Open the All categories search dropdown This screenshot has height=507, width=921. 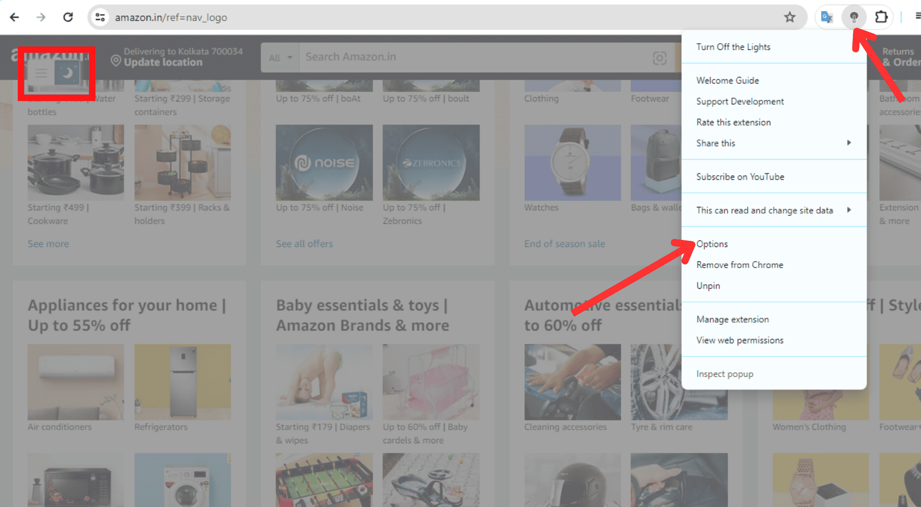(281, 58)
